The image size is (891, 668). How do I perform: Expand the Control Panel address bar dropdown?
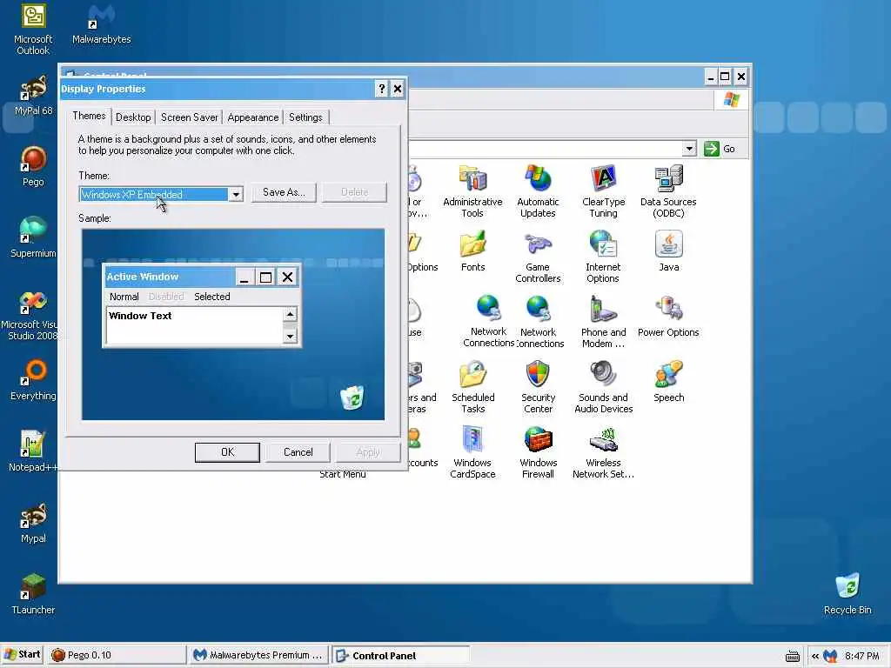click(689, 149)
